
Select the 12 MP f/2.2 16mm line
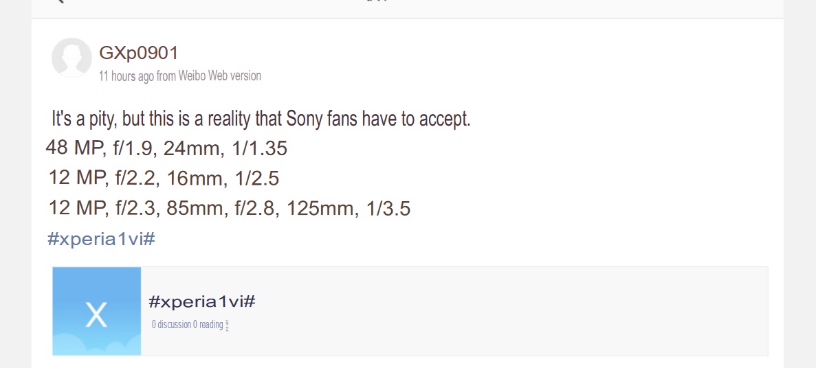click(x=164, y=179)
